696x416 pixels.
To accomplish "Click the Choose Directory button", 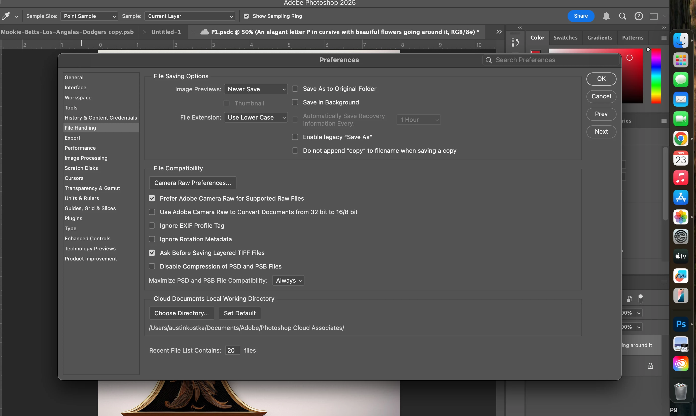I will 182,313.
